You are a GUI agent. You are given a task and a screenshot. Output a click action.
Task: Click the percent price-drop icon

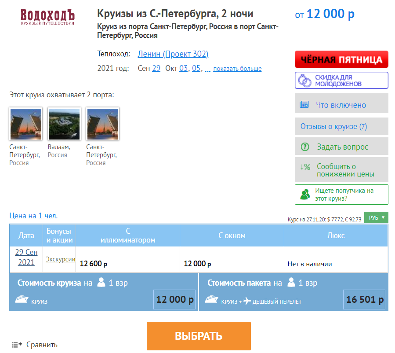pyautogui.click(x=305, y=167)
